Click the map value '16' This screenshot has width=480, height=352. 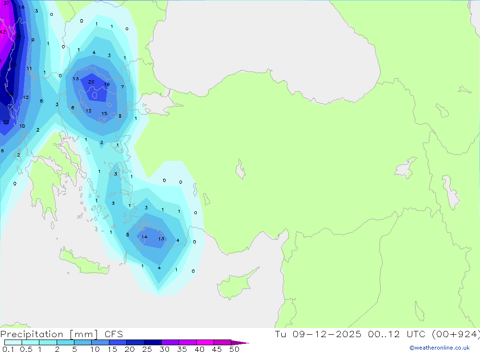point(107,84)
